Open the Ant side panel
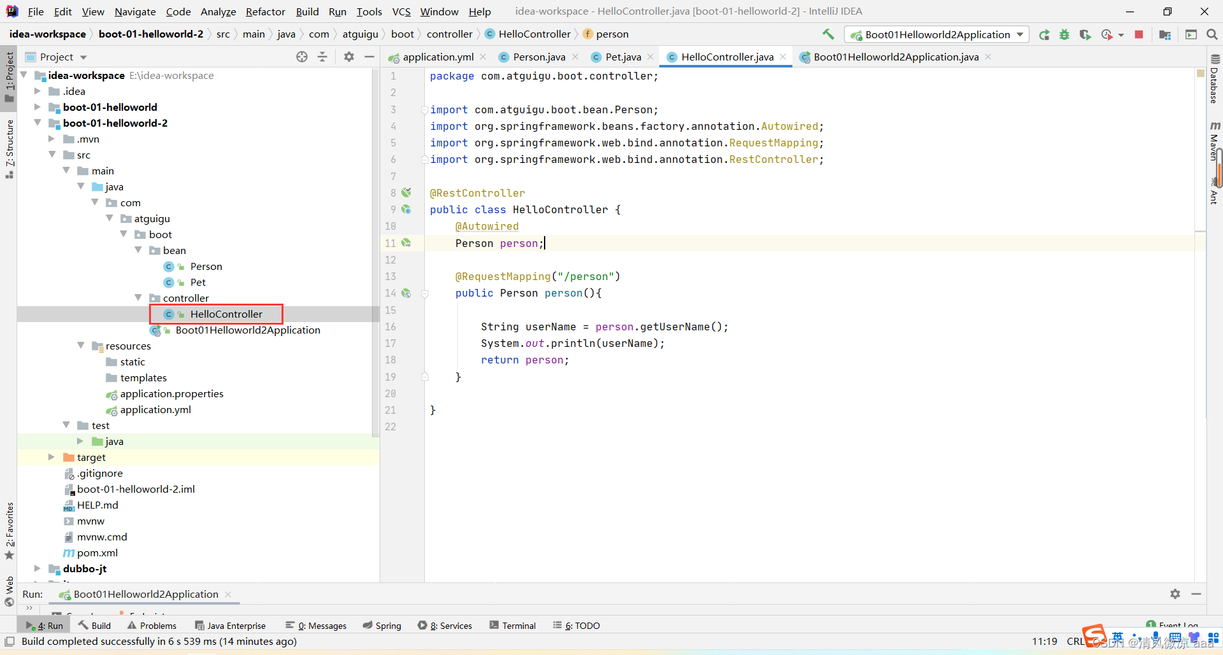The height and width of the screenshot is (655, 1223). pos(1215,193)
